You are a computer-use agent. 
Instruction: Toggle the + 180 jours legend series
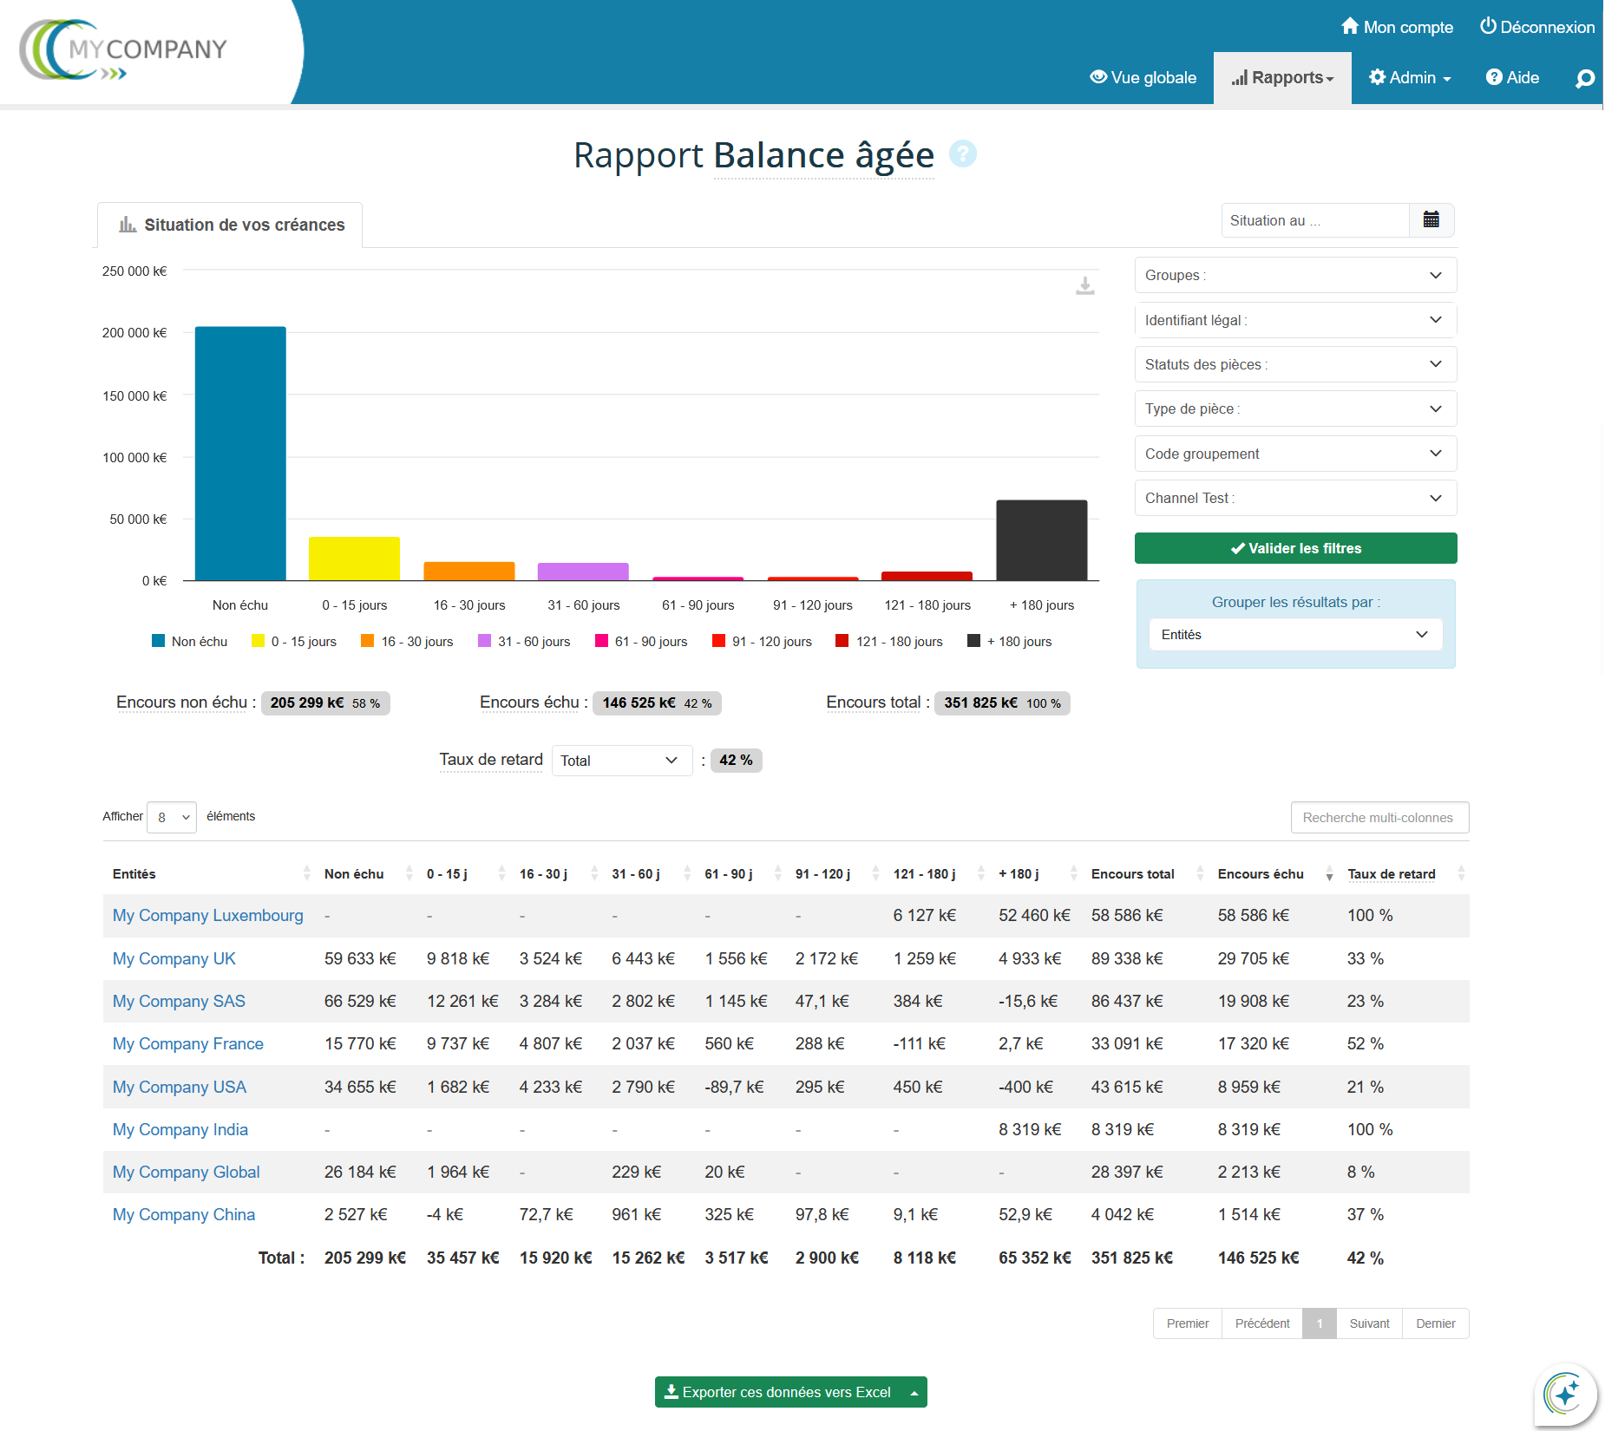coord(1010,642)
